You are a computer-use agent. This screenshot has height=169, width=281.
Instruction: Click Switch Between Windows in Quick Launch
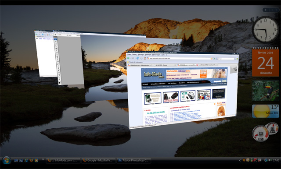(x=21, y=160)
